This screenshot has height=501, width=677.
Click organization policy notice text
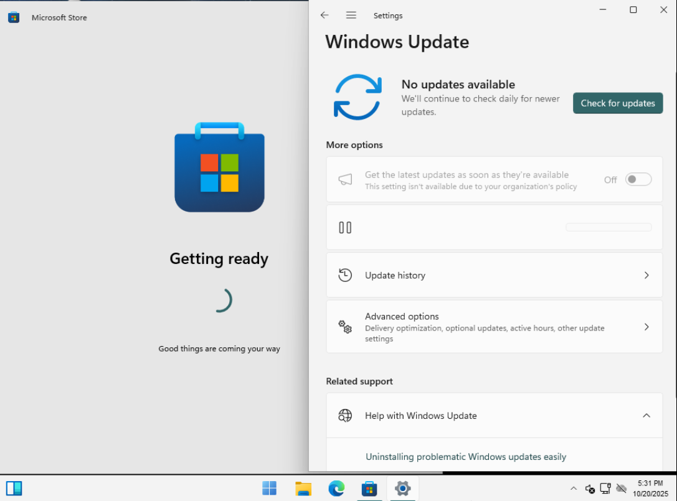(x=471, y=187)
